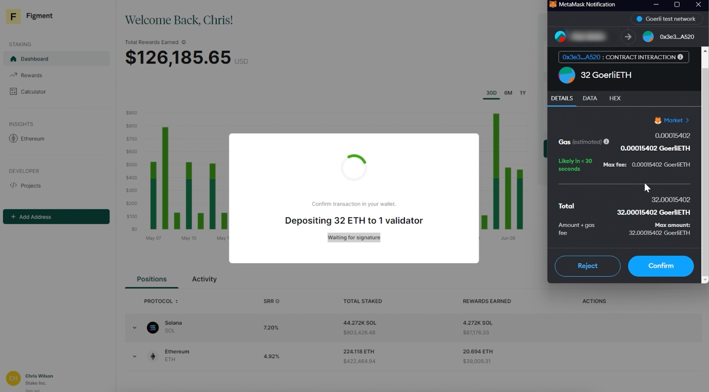Click the 224.118 ETH total staked value
709x392 pixels.
[359, 352]
